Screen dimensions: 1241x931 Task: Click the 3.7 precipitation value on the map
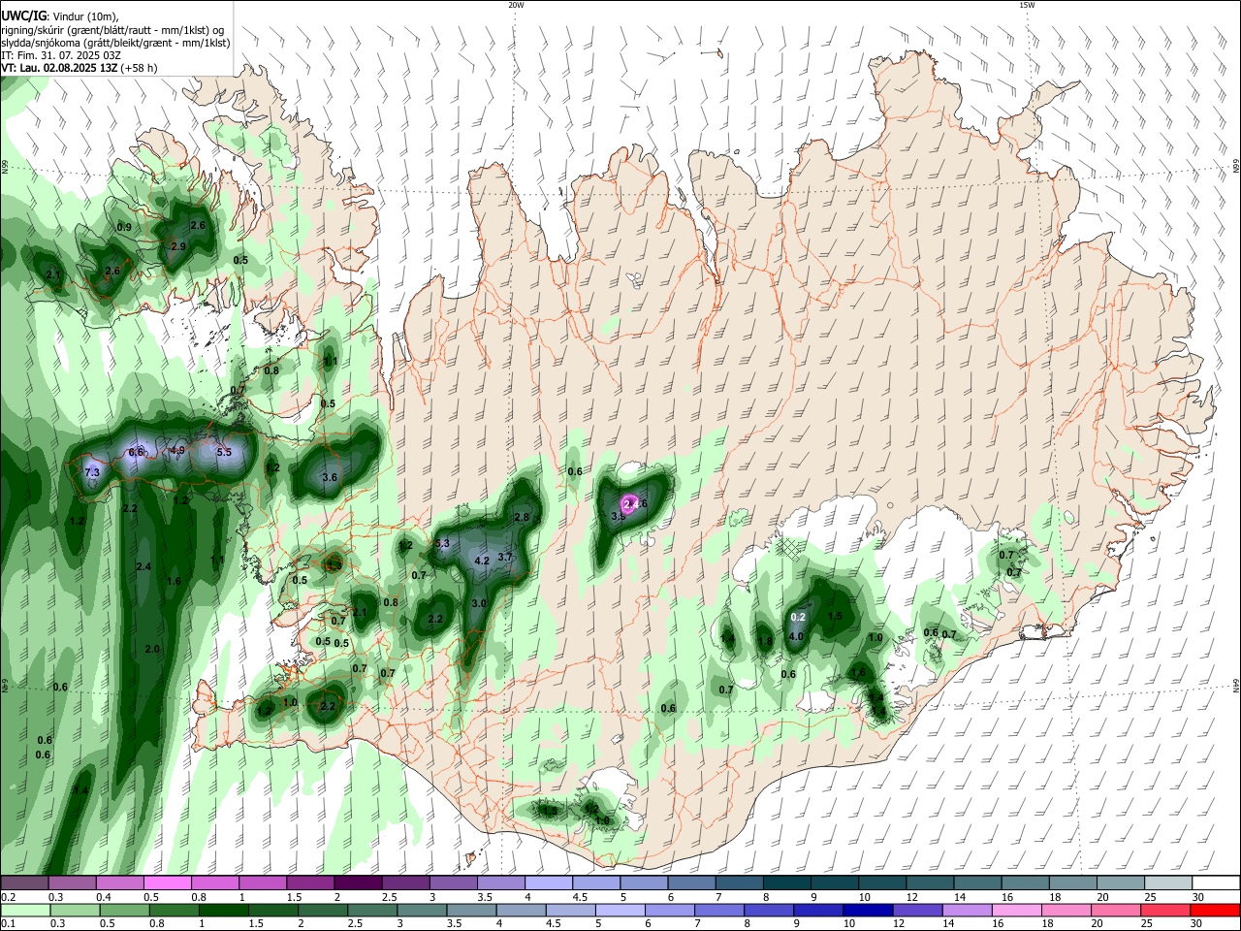(x=505, y=557)
